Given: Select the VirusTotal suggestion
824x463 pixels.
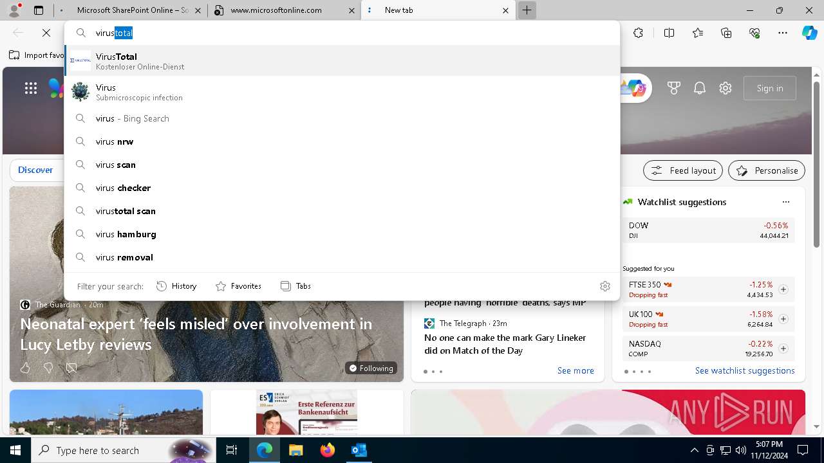Looking at the screenshot, I should tap(342, 61).
